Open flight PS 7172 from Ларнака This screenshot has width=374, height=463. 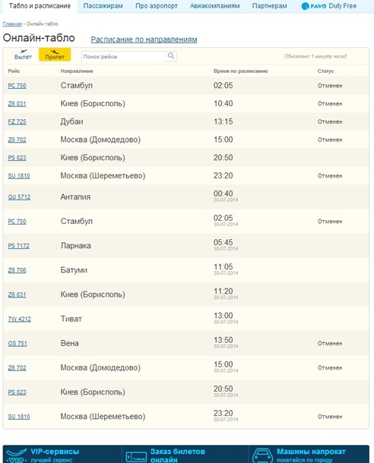click(19, 246)
